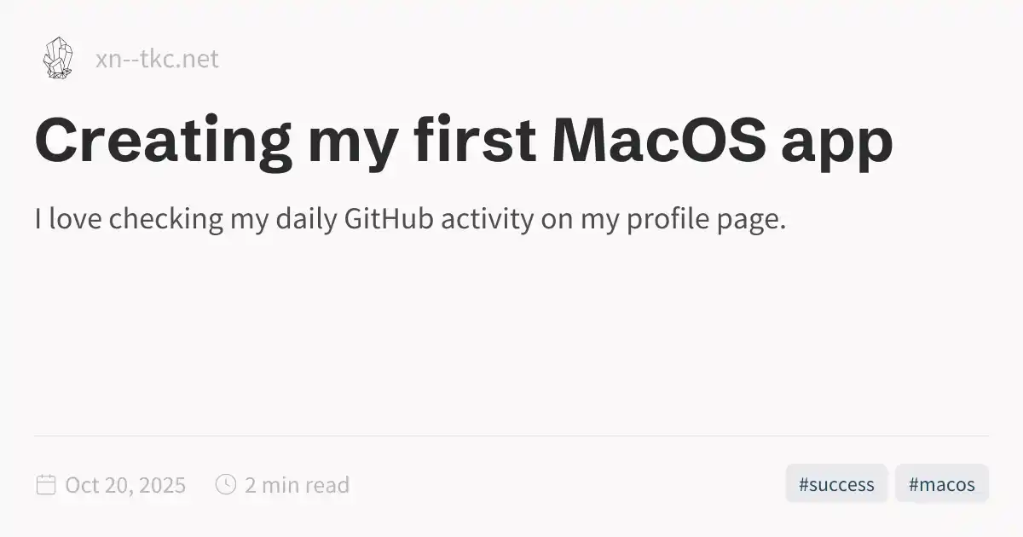This screenshot has height=537, width=1023.
Task: Click the calendar icon beside the date
Action: pos(46,485)
